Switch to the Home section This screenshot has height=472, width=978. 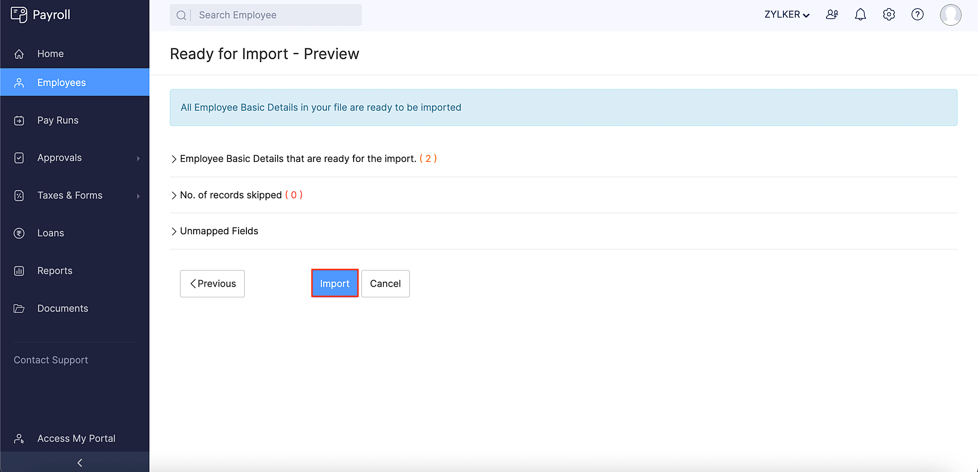[50, 53]
